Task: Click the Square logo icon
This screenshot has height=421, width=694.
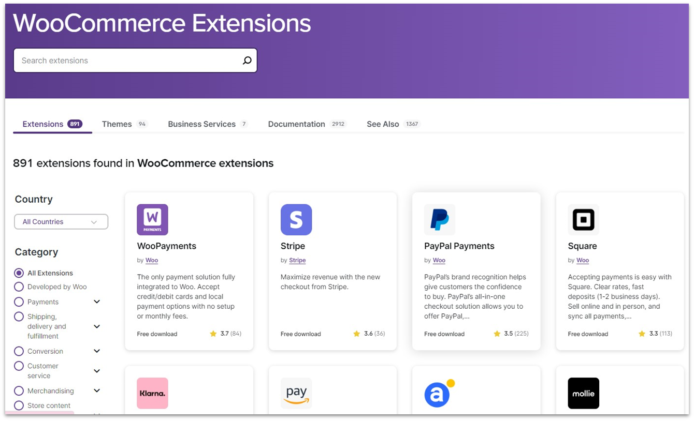Action: (584, 220)
